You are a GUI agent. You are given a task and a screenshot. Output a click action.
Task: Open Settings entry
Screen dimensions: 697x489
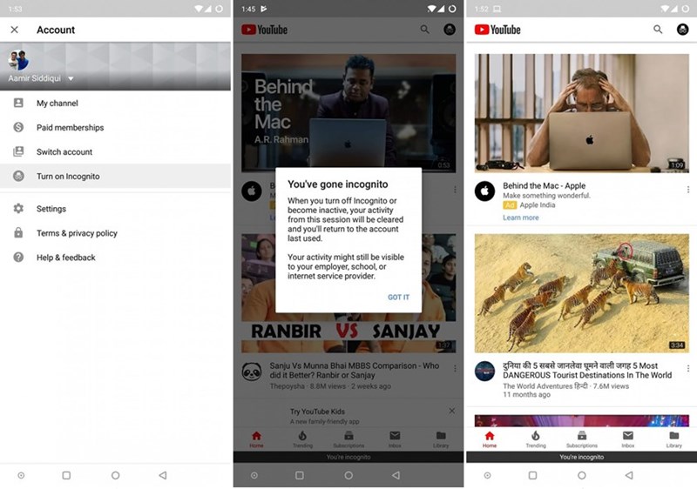[115, 209]
